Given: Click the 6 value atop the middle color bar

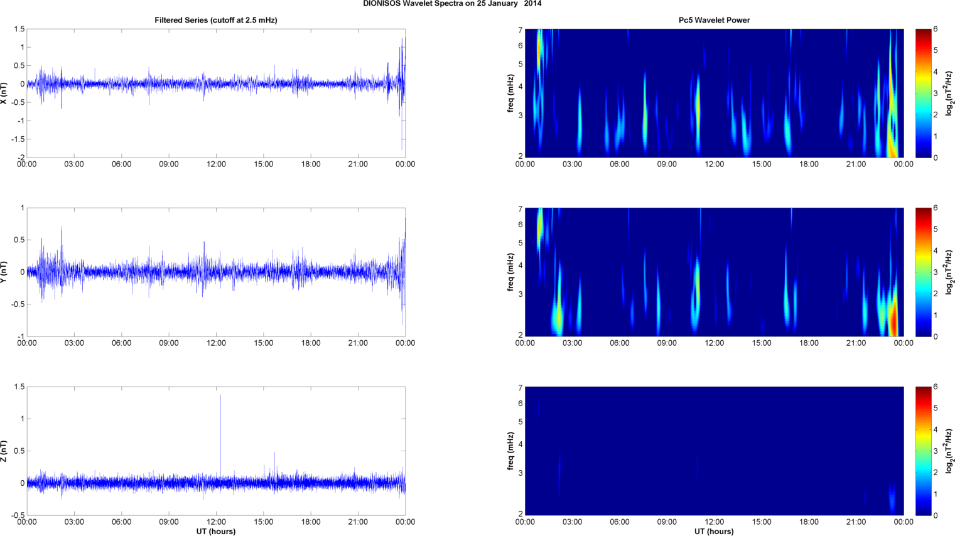Looking at the screenshot, I should click(936, 208).
